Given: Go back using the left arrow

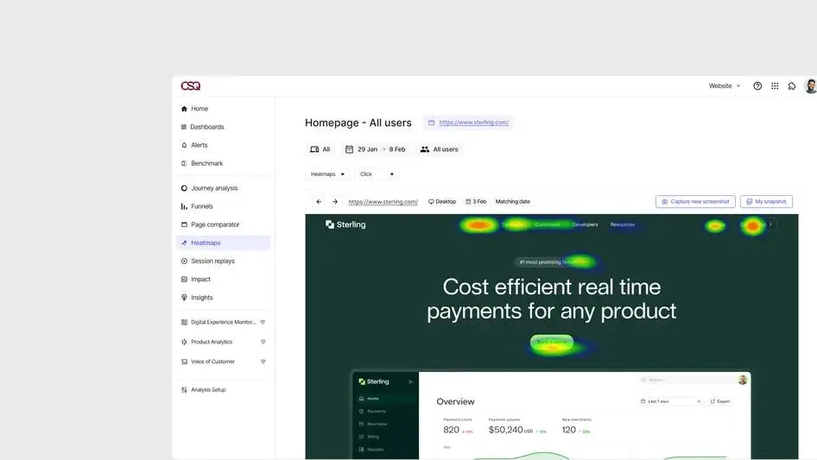Looking at the screenshot, I should (319, 202).
